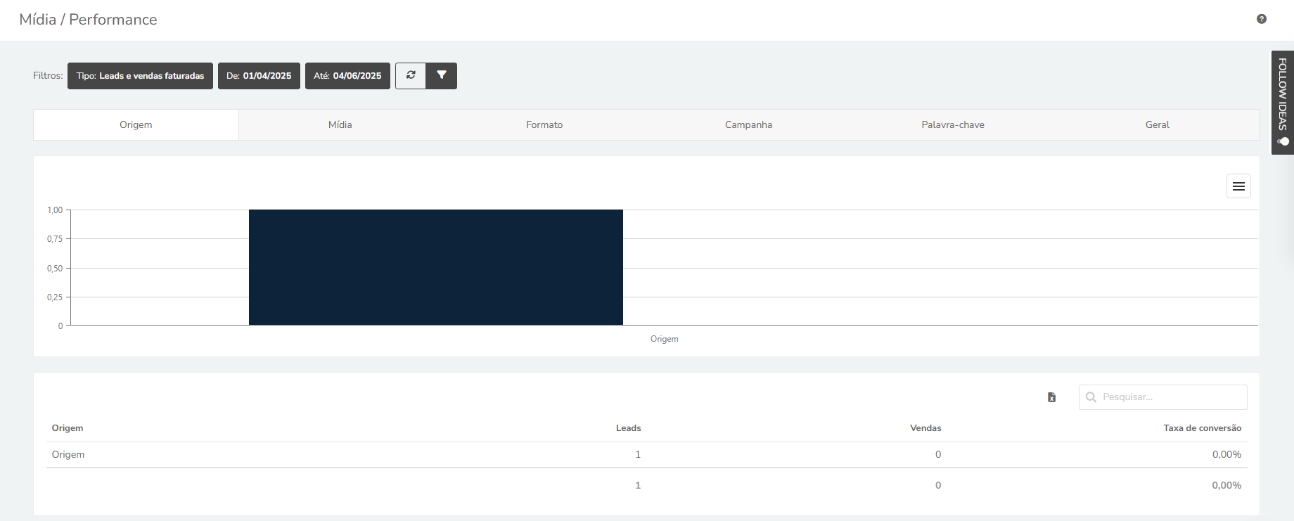The width and height of the screenshot is (1294, 521).
Task: Click the Origem row name cell
Action: point(68,454)
